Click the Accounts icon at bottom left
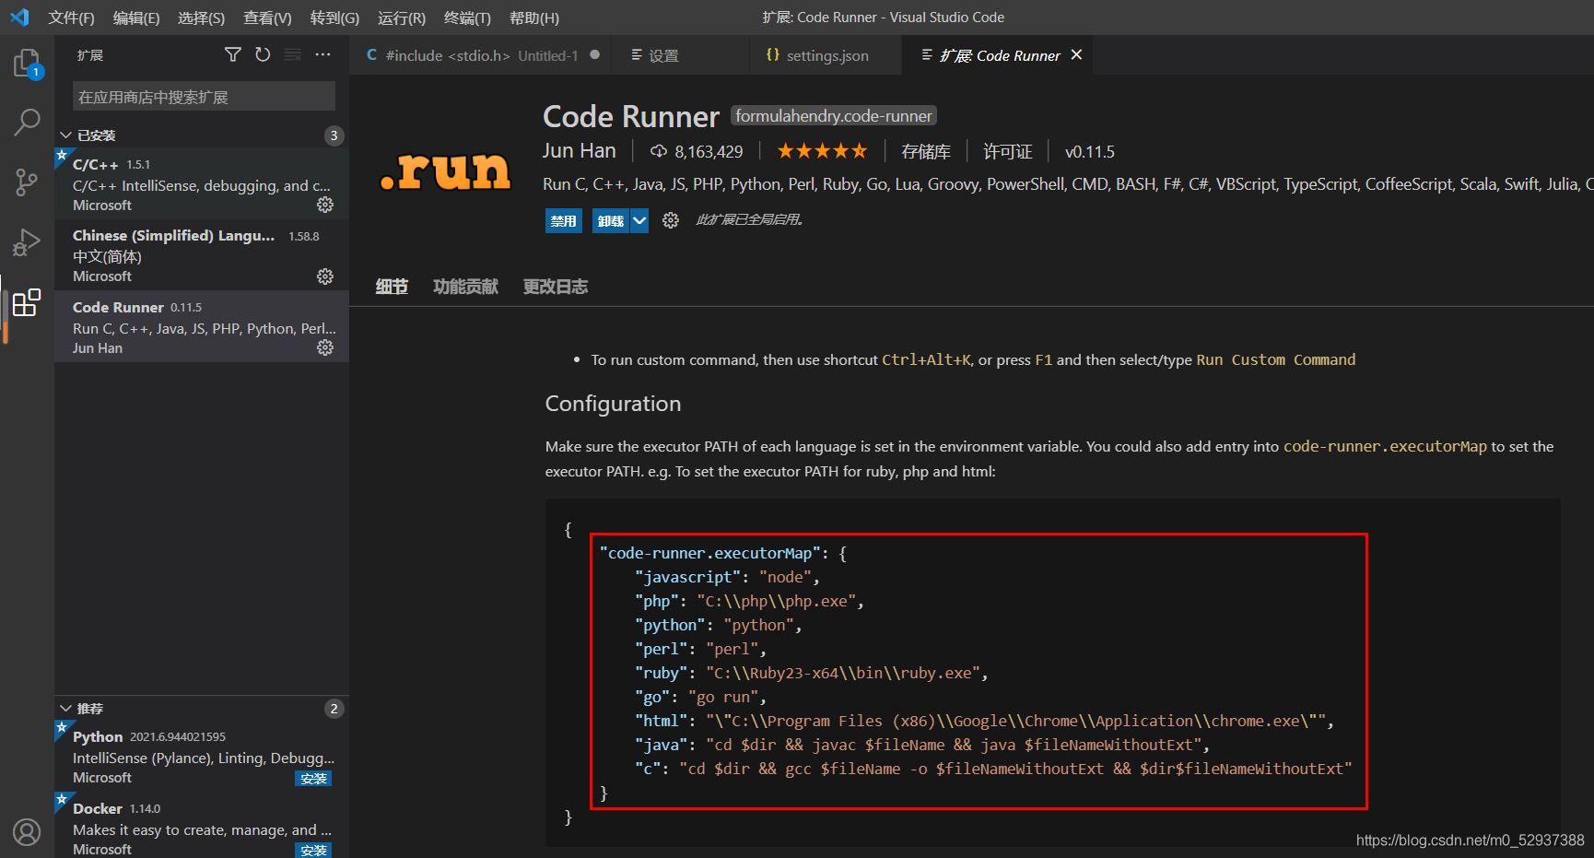This screenshot has width=1594, height=858. [27, 832]
